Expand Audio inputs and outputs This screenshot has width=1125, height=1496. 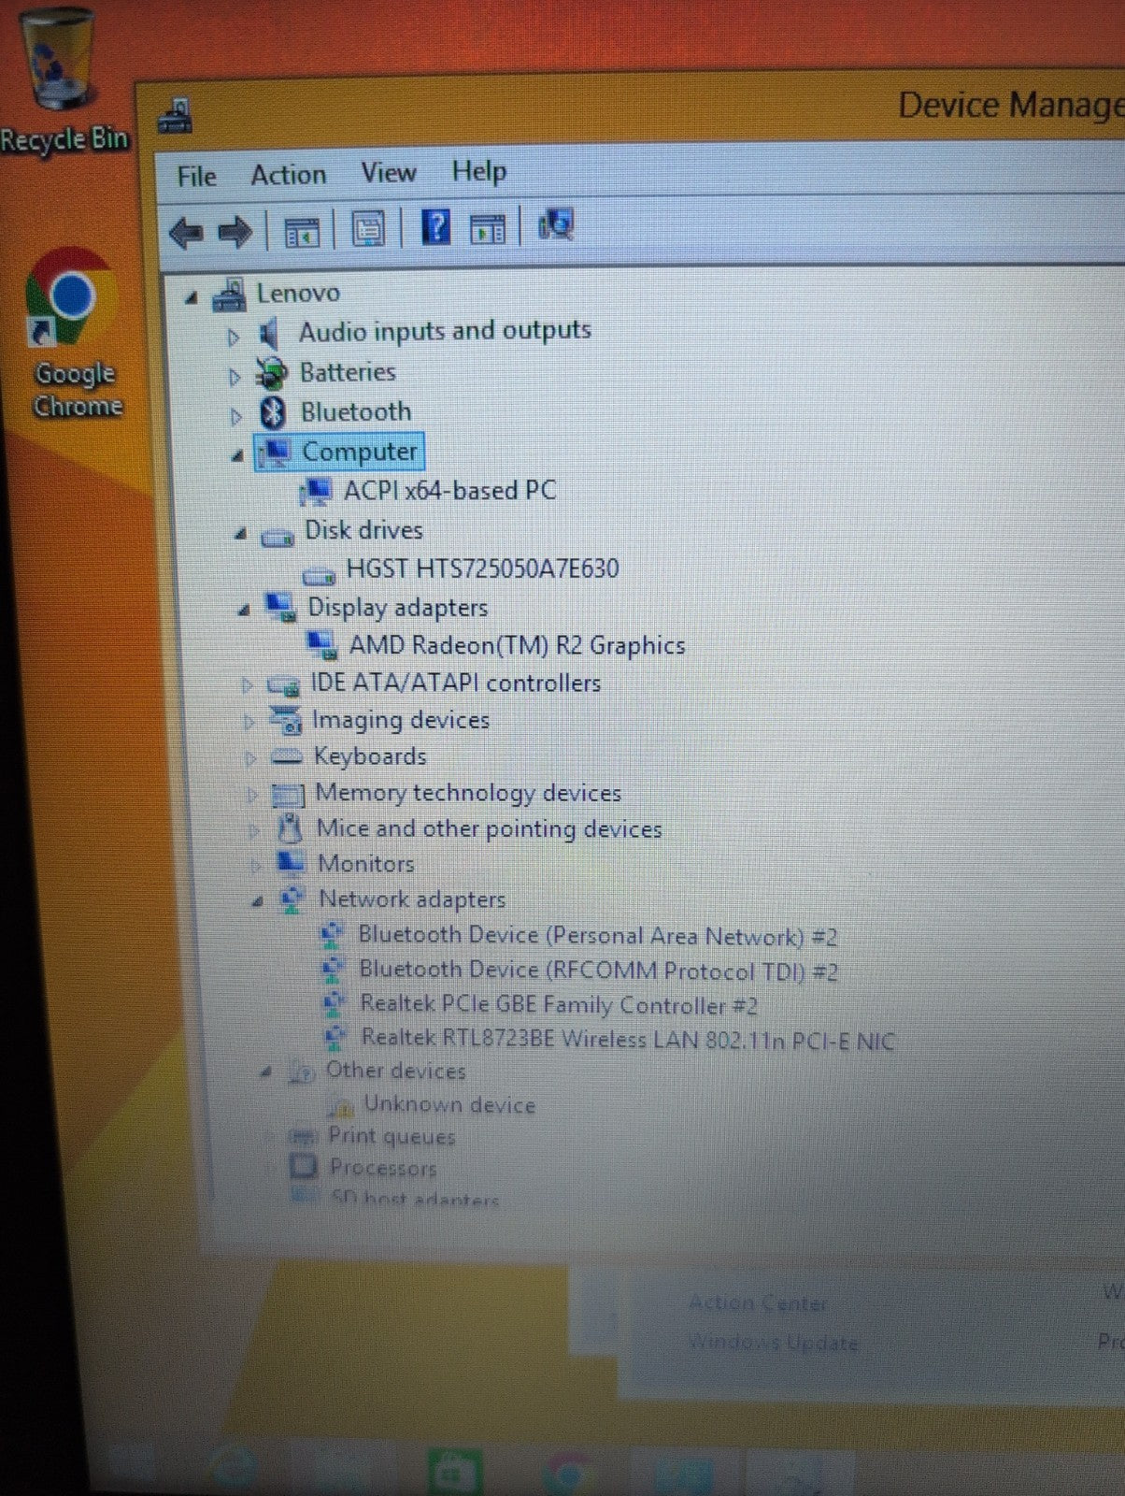pyautogui.click(x=234, y=337)
